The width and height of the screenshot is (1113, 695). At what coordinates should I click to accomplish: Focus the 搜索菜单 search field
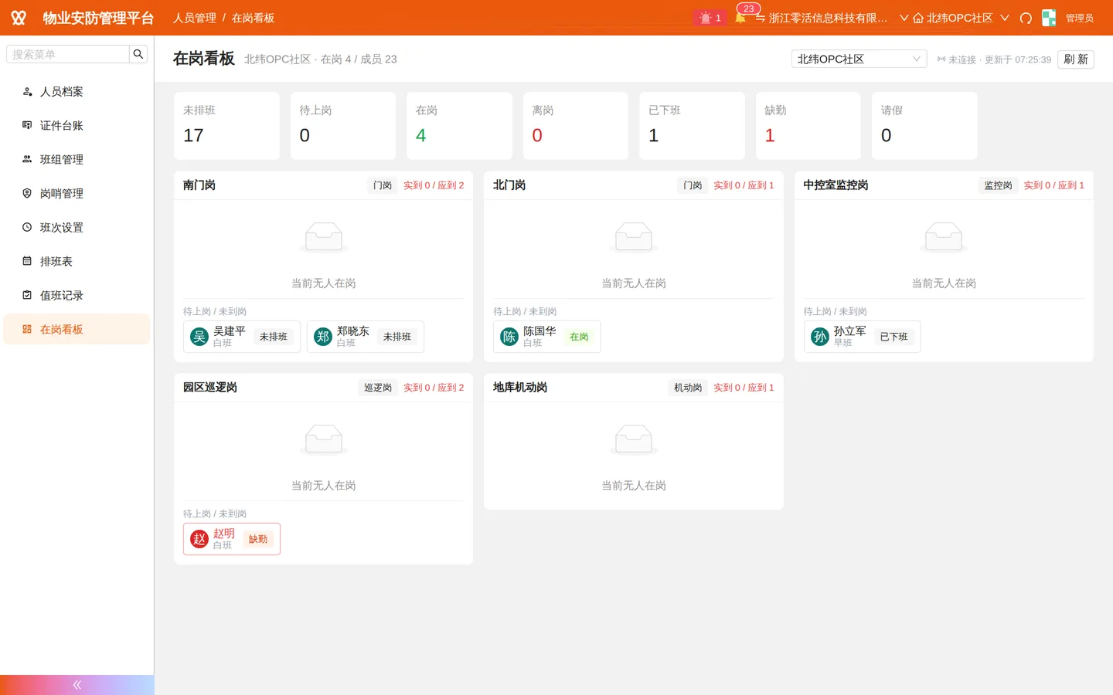tap(68, 54)
